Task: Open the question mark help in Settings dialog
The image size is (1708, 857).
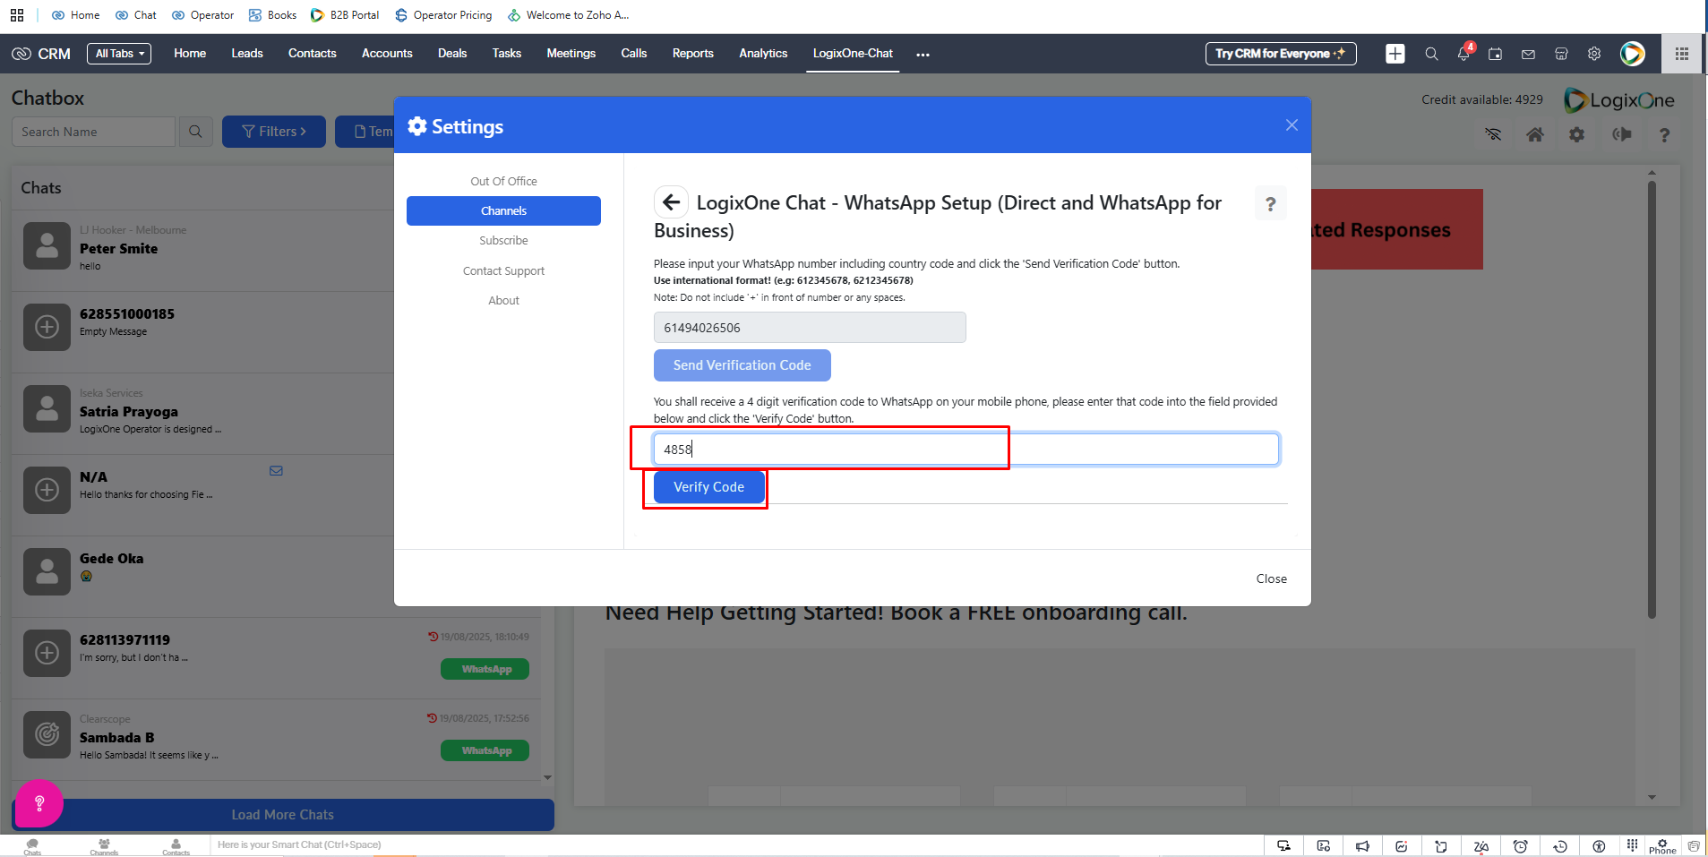Action: [1270, 203]
